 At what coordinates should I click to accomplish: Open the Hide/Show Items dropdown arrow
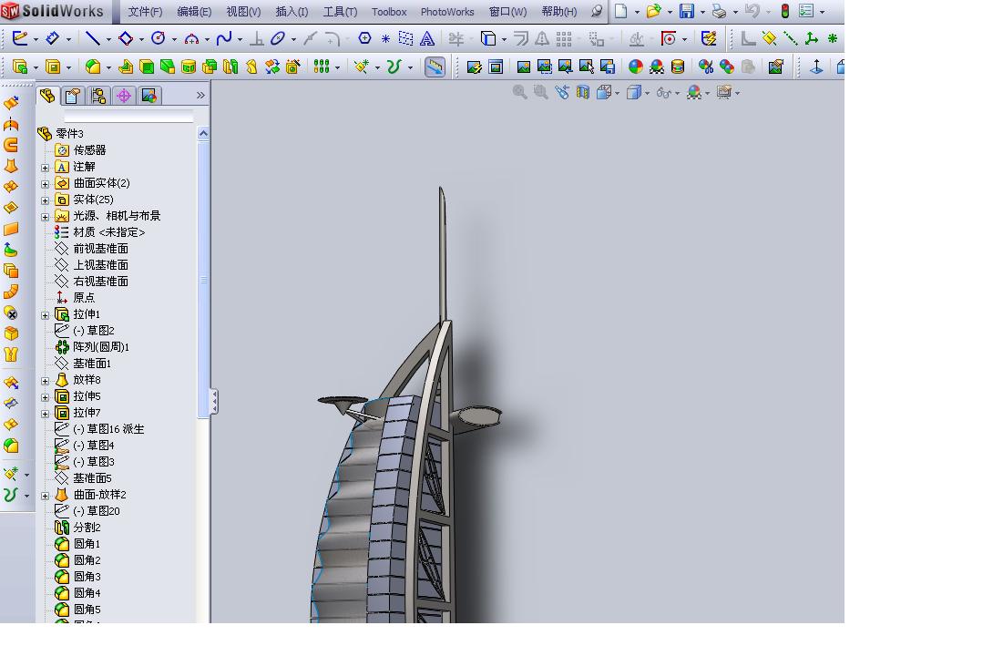[x=678, y=93]
